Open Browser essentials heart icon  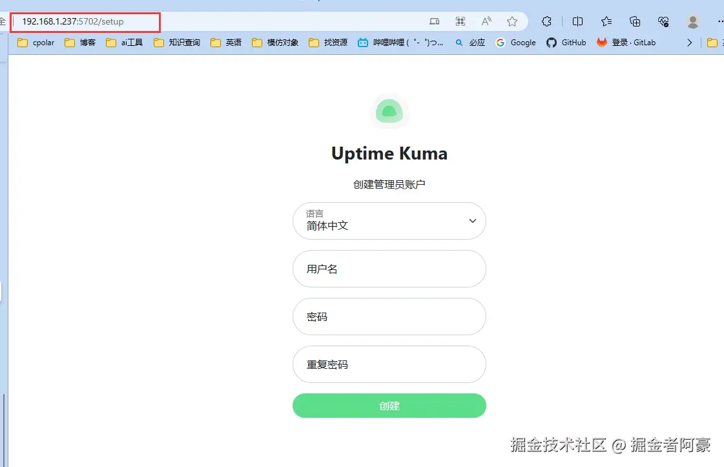(x=663, y=21)
